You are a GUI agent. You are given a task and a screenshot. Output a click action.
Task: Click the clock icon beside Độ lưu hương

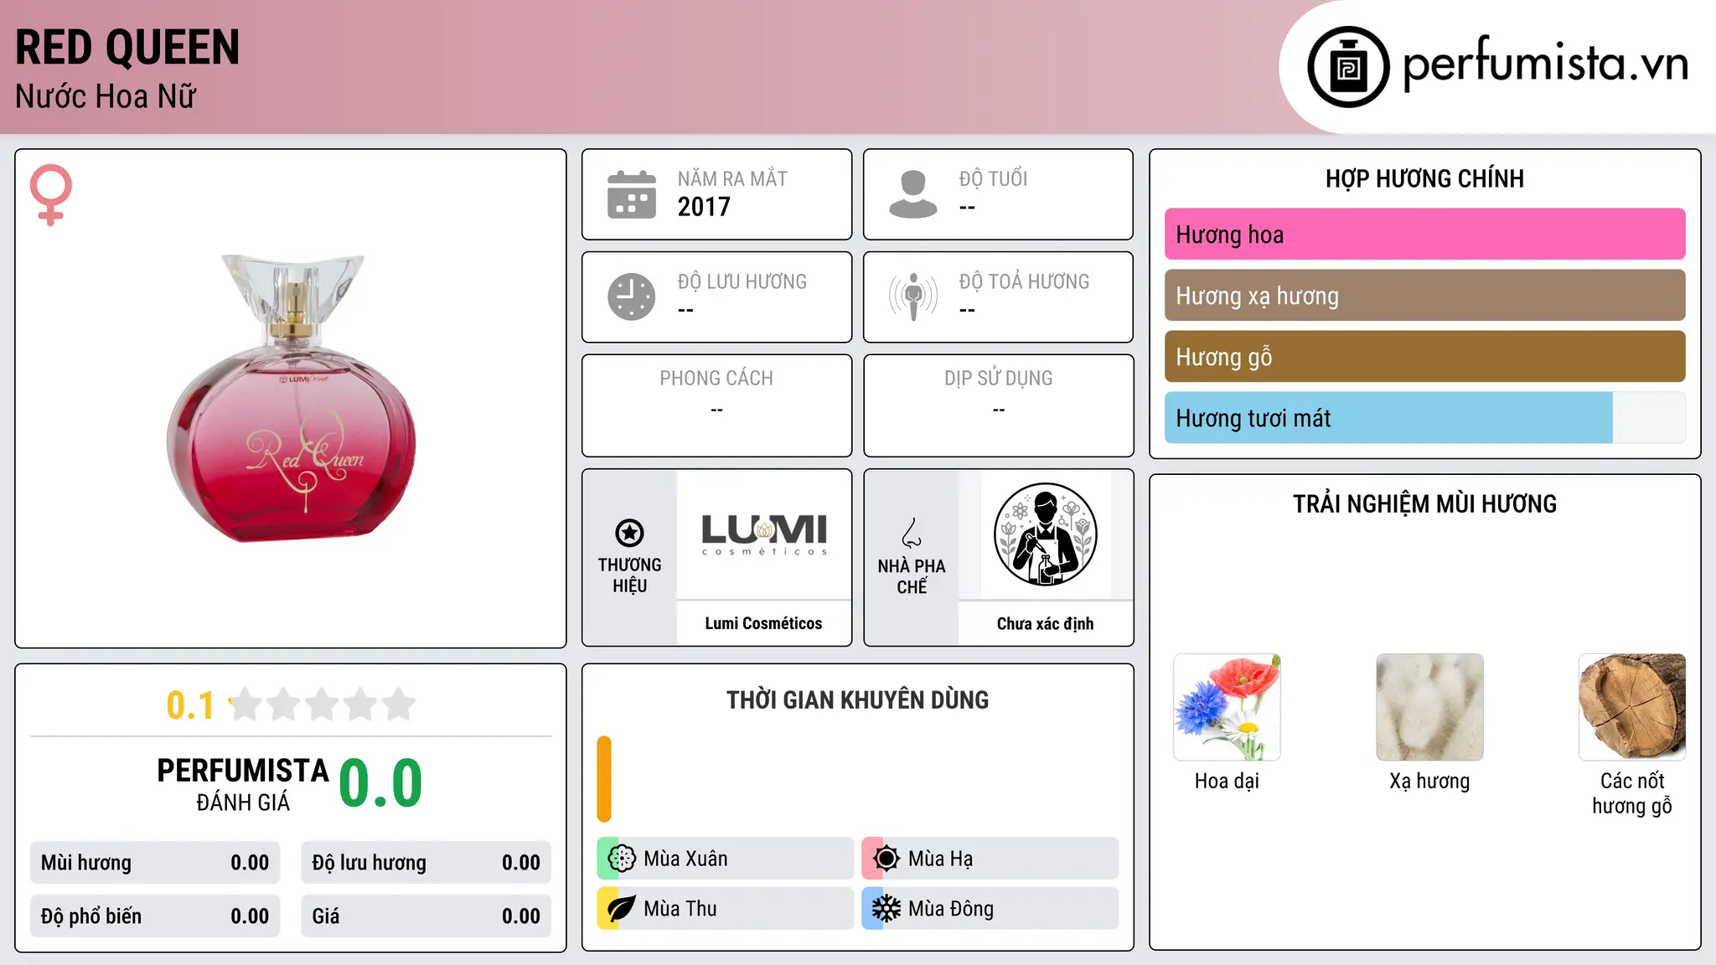(632, 297)
